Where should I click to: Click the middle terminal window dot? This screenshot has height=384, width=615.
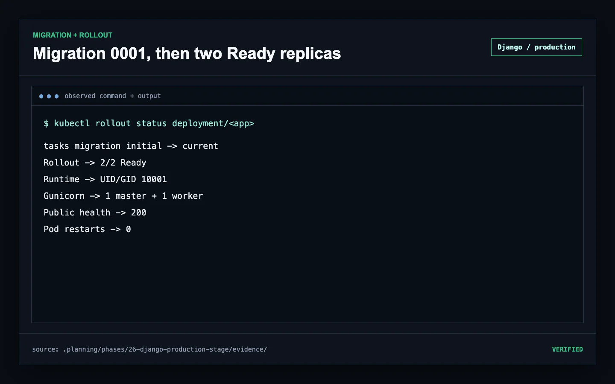pos(49,96)
